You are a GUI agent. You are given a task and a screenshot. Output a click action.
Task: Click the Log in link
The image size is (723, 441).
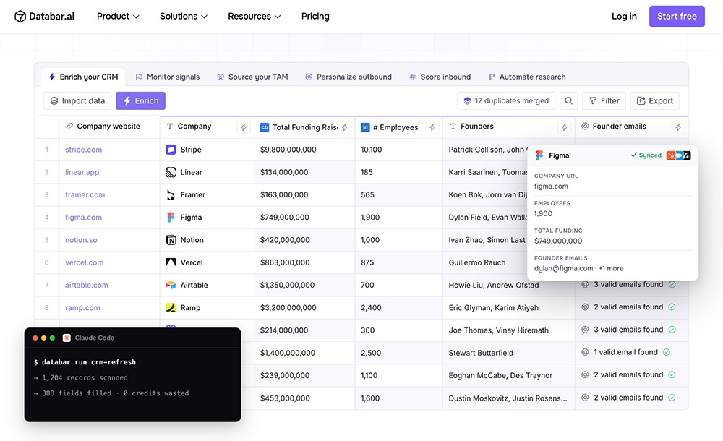tap(624, 16)
